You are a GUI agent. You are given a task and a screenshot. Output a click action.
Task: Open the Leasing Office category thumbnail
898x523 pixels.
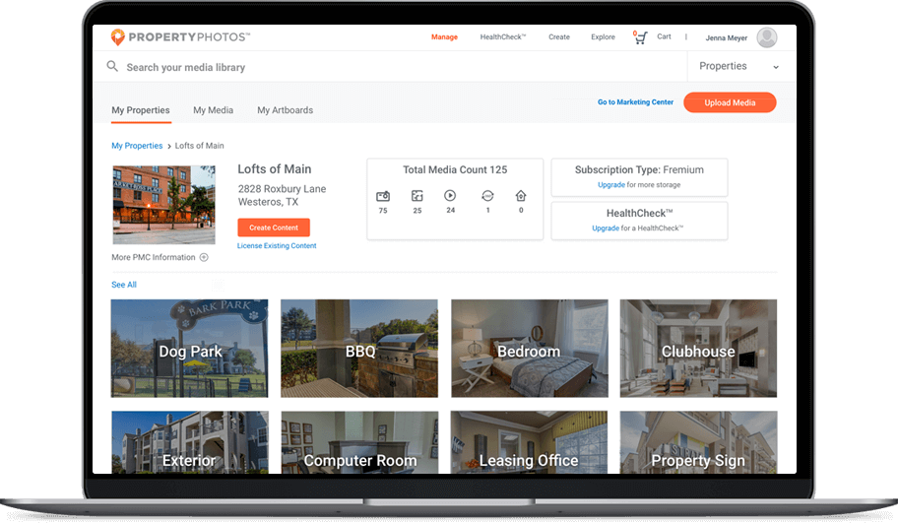click(529, 442)
